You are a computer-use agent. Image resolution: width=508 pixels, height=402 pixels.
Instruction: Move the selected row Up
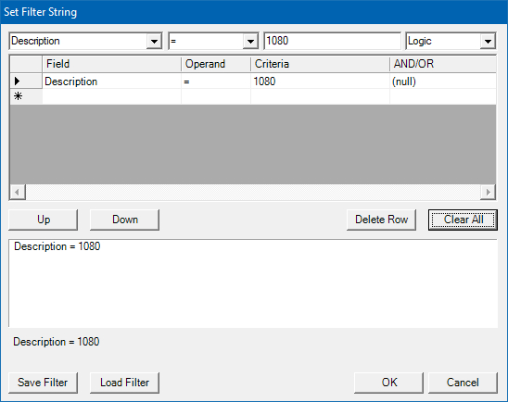point(43,220)
